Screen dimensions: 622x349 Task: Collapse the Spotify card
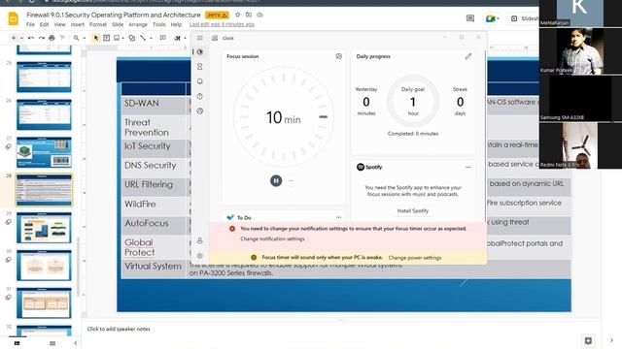468,167
